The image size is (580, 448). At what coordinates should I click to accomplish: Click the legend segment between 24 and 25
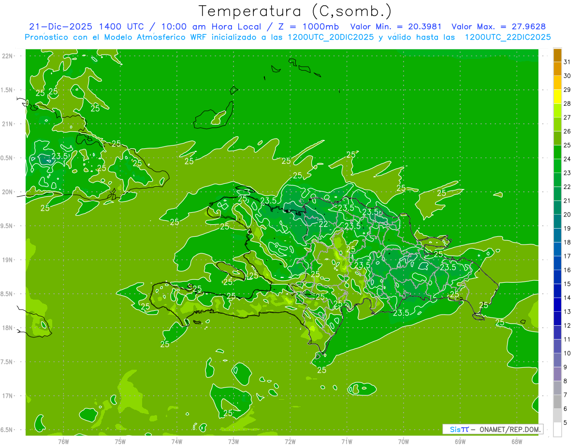point(557,152)
